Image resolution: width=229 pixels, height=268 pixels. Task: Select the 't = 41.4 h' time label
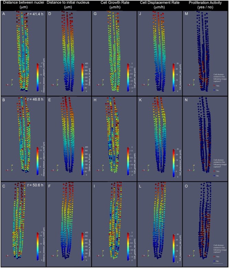pos(35,14)
